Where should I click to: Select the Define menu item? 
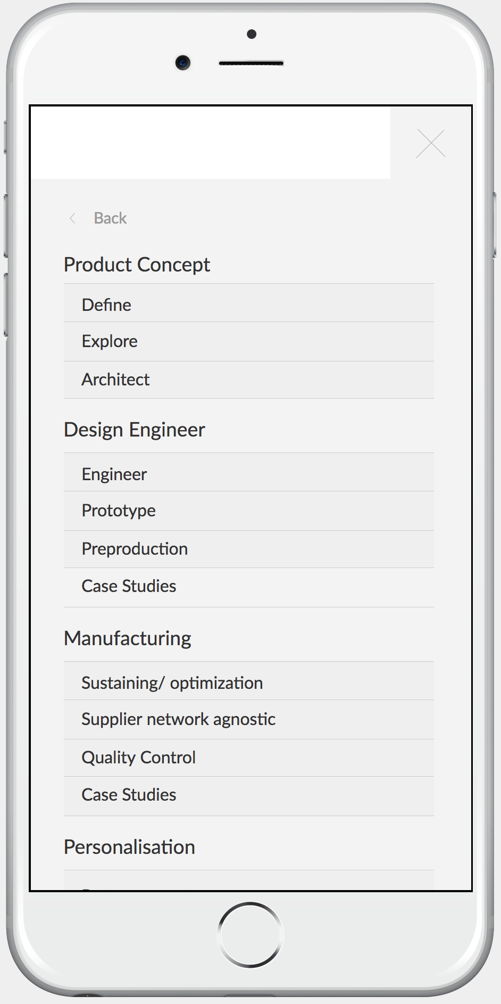[106, 305]
